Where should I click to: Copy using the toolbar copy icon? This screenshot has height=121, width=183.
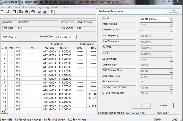click(21, 12)
